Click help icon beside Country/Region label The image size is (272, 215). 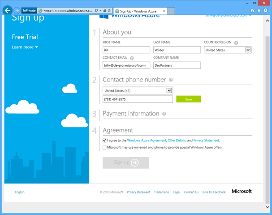236,43
